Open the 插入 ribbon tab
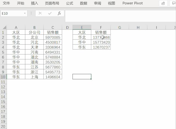The width and height of the screenshot is (176, 129). point(35,3)
